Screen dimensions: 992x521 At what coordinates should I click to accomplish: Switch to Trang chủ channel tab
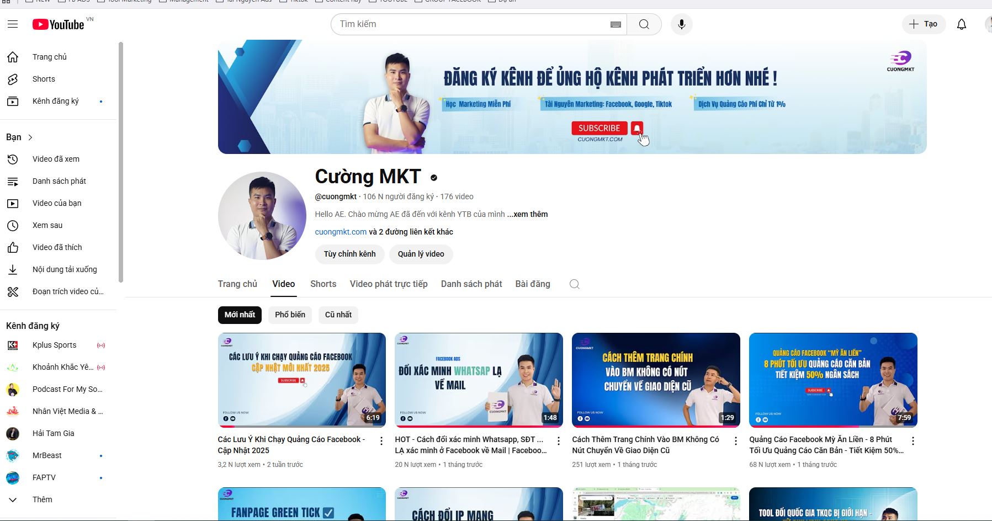pos(237,284)
